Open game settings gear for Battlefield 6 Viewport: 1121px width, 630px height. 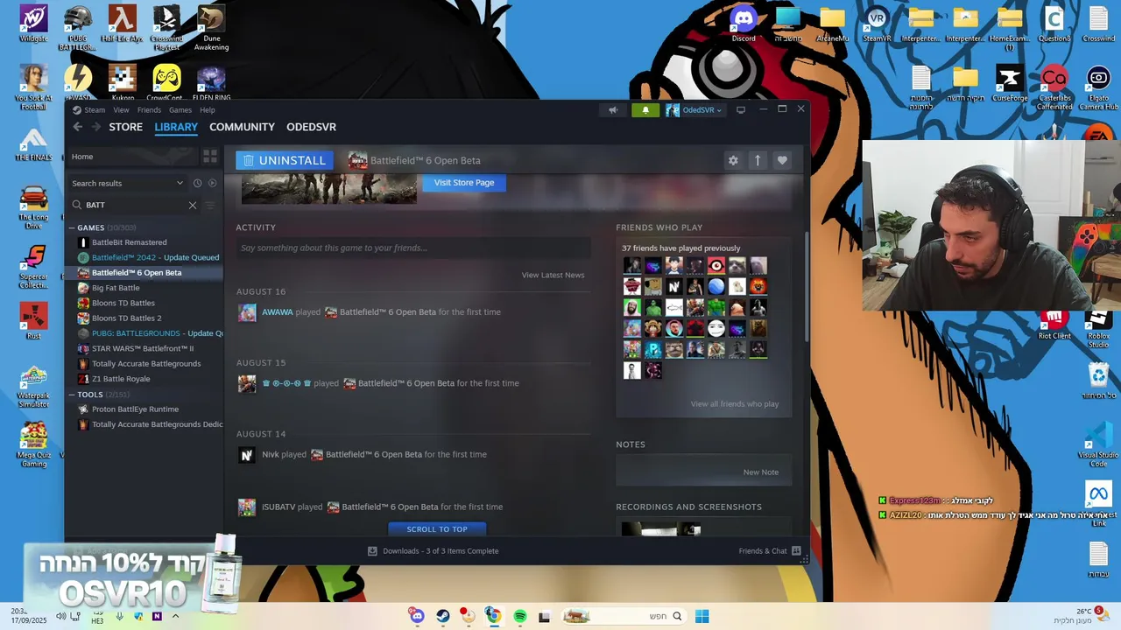coord(733,160)
